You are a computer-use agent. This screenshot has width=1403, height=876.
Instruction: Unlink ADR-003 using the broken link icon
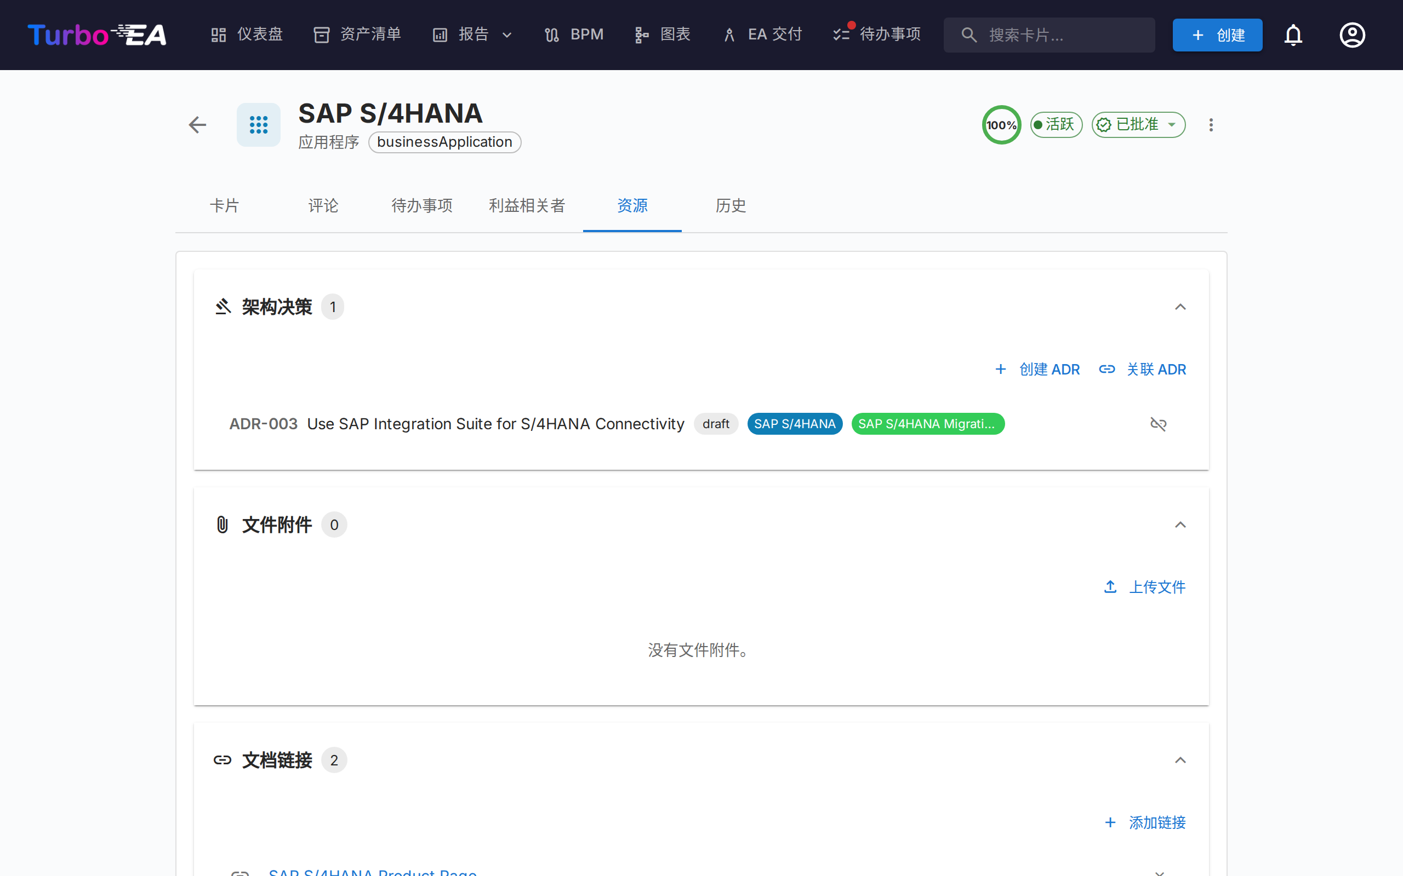click(1158, 424)
